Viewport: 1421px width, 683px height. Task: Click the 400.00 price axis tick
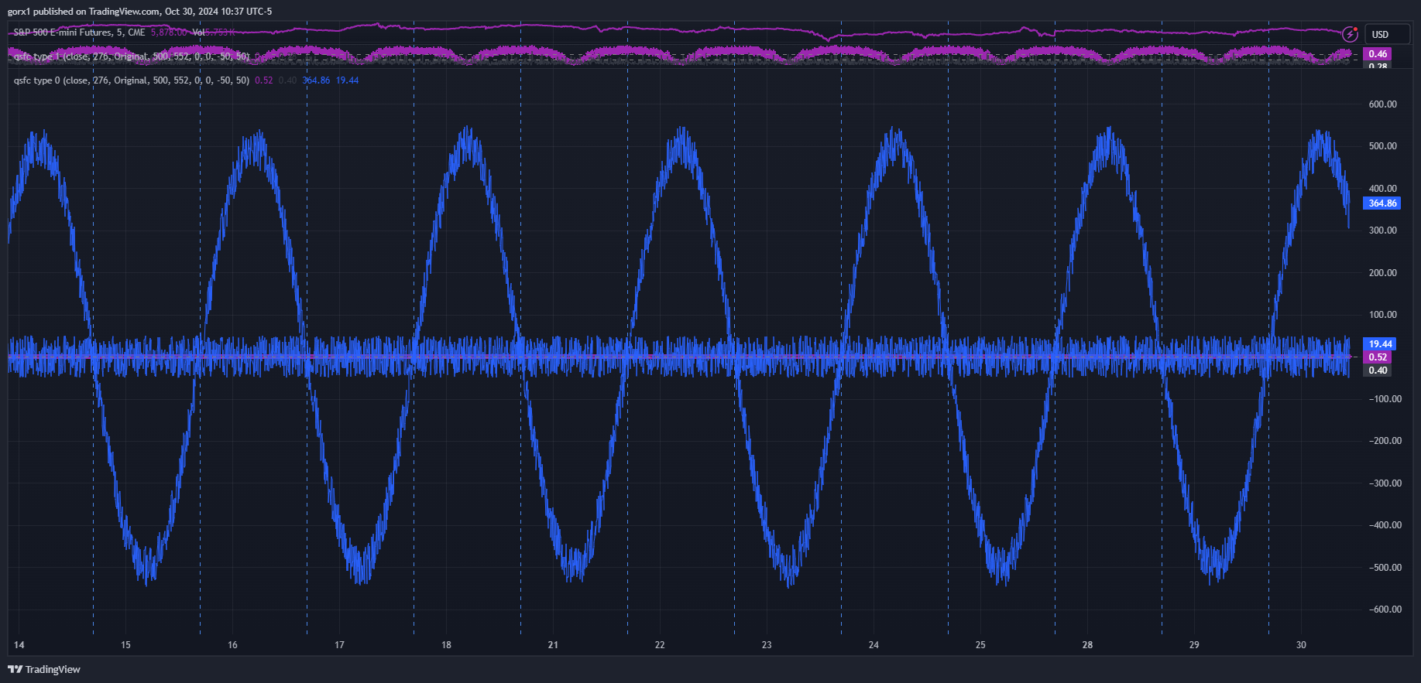click(1383, 189)
